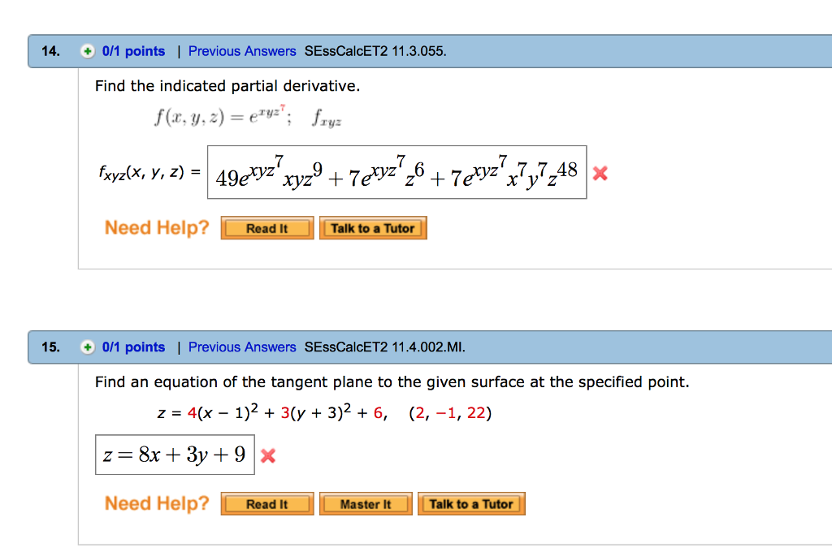Viewport: 832px width, 556px height.
Task: Click the Need Help? text on question 15
Action: click(156, 503)
